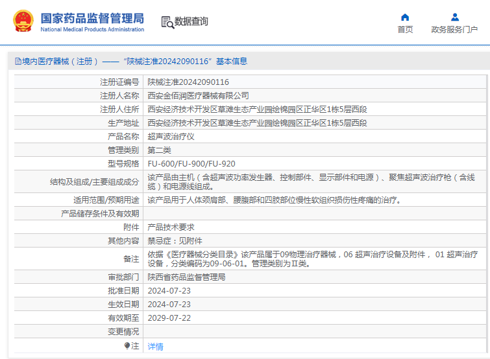The height and width of the screenshot is (359, 490).
Task: Open 政务服务门户 portal link
Action: click(x=454, y=30)
